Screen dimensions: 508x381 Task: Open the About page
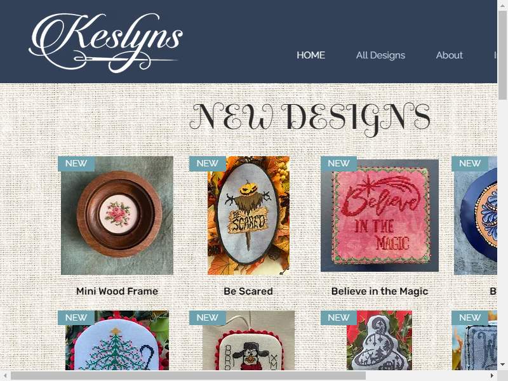pyautogui.click(x=449, y=55)
